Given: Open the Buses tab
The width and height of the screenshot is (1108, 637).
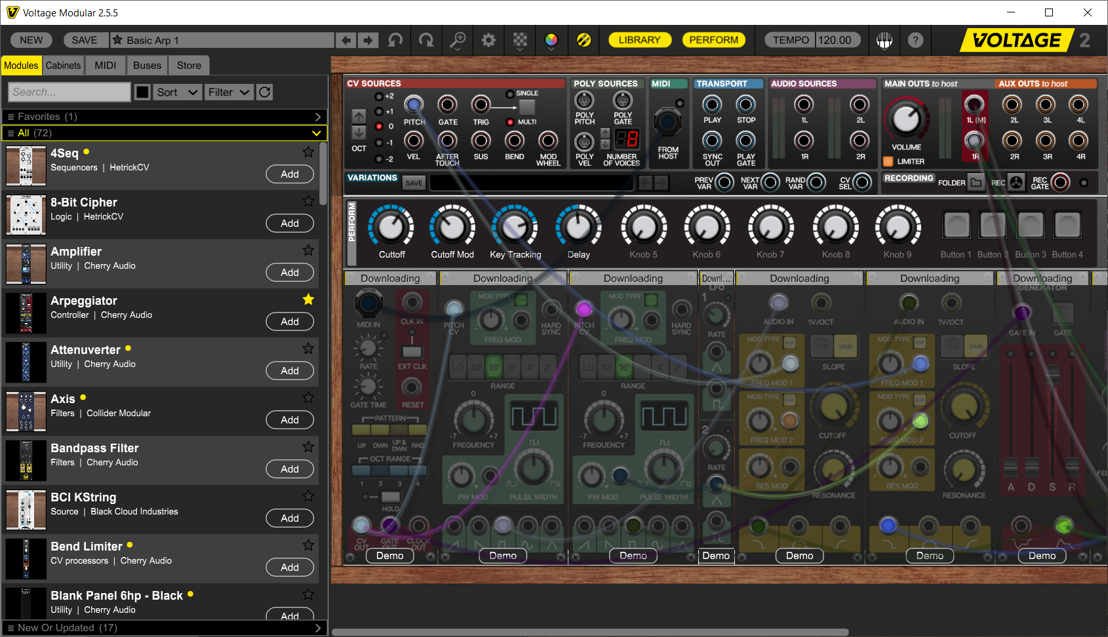Looking at the screenshot, I should [x=147, y=66].
